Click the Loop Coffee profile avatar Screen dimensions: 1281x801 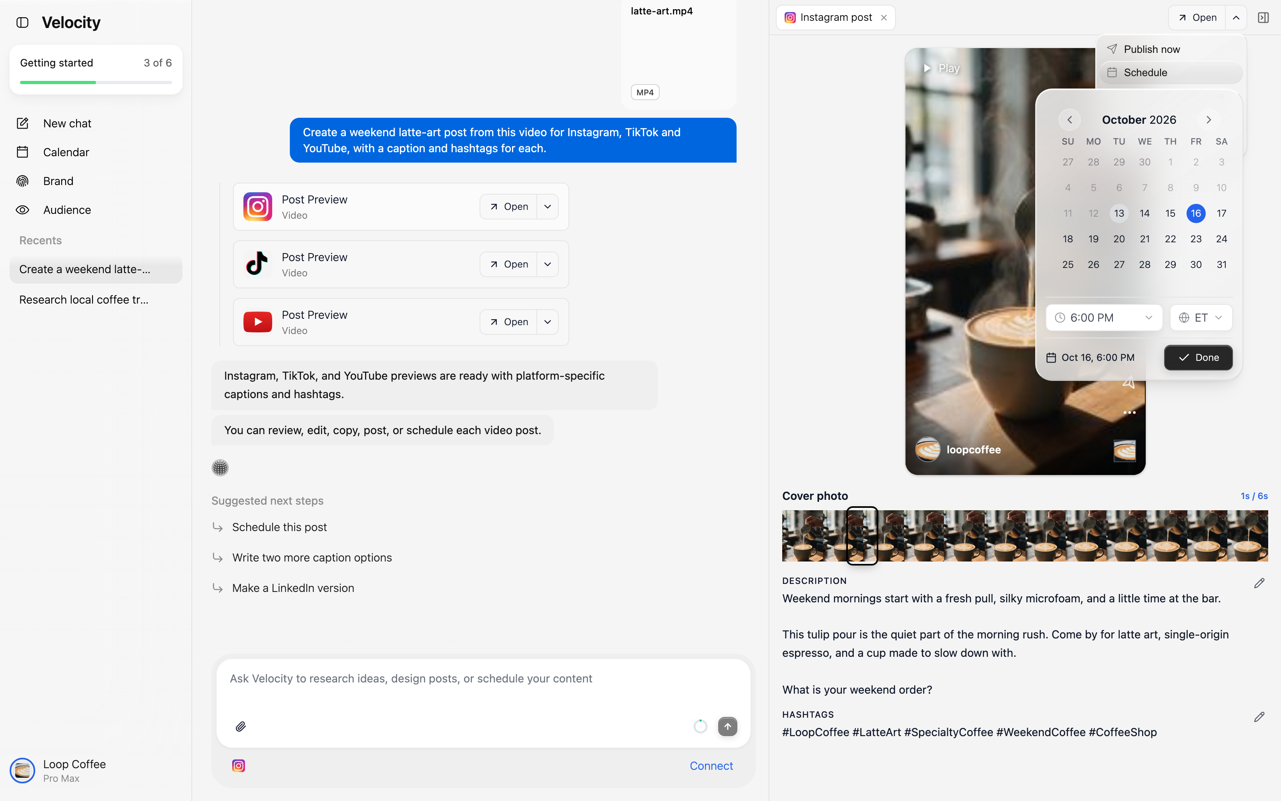[x=22, y=770]
